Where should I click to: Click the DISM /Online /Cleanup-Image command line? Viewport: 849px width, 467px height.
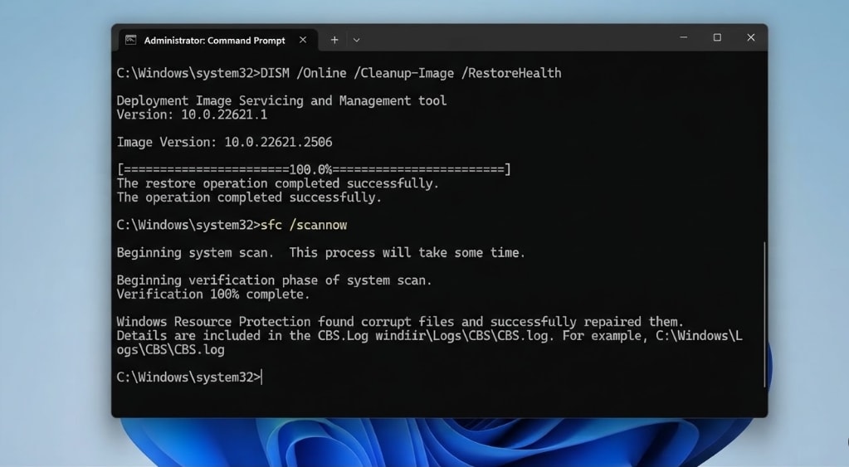click(339, 73)
